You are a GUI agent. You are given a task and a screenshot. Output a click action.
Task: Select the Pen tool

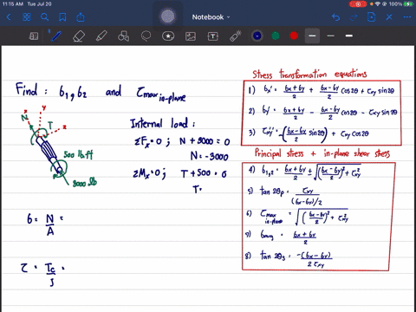(55, 36)
